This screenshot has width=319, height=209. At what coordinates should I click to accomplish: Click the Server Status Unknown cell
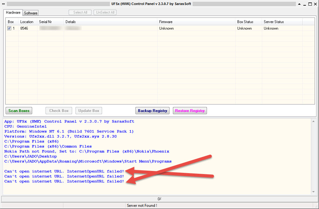pyautogui.click(x=271, y=28)
